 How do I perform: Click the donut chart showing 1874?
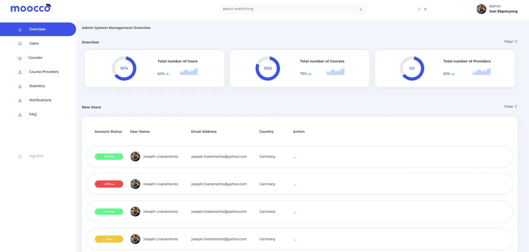[x=124, y=68]
